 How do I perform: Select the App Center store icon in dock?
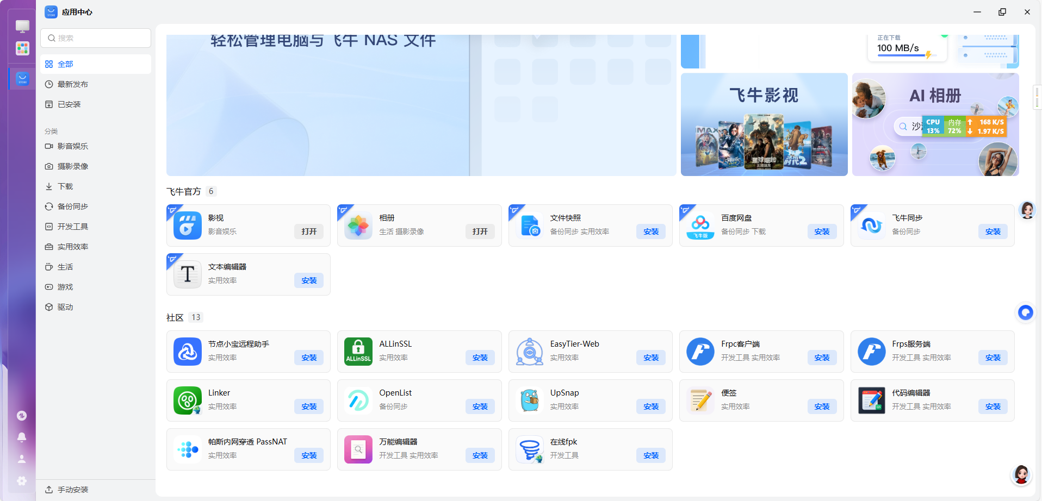[x=22, y=79]
